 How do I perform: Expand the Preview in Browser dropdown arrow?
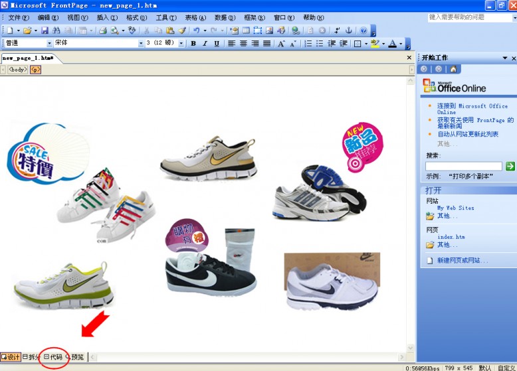(123, 31)
